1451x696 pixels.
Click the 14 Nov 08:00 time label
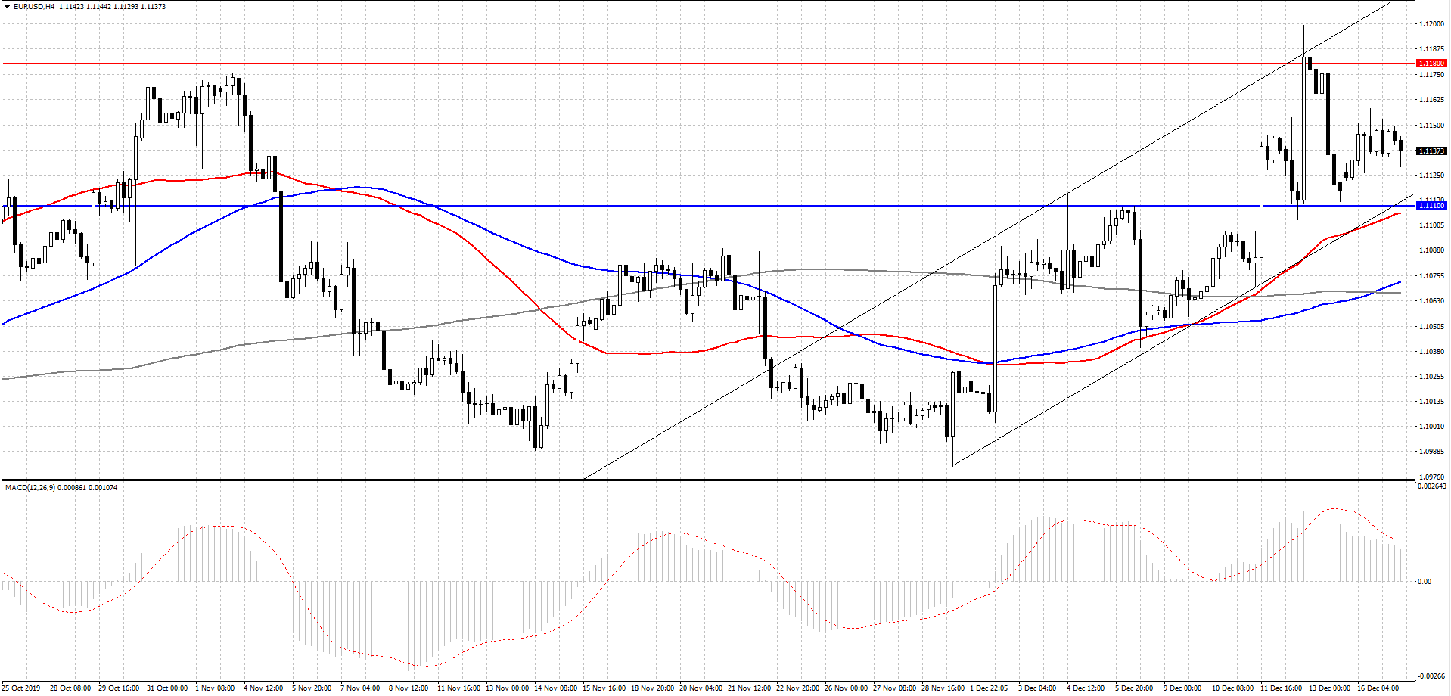[x=555, y=688]
